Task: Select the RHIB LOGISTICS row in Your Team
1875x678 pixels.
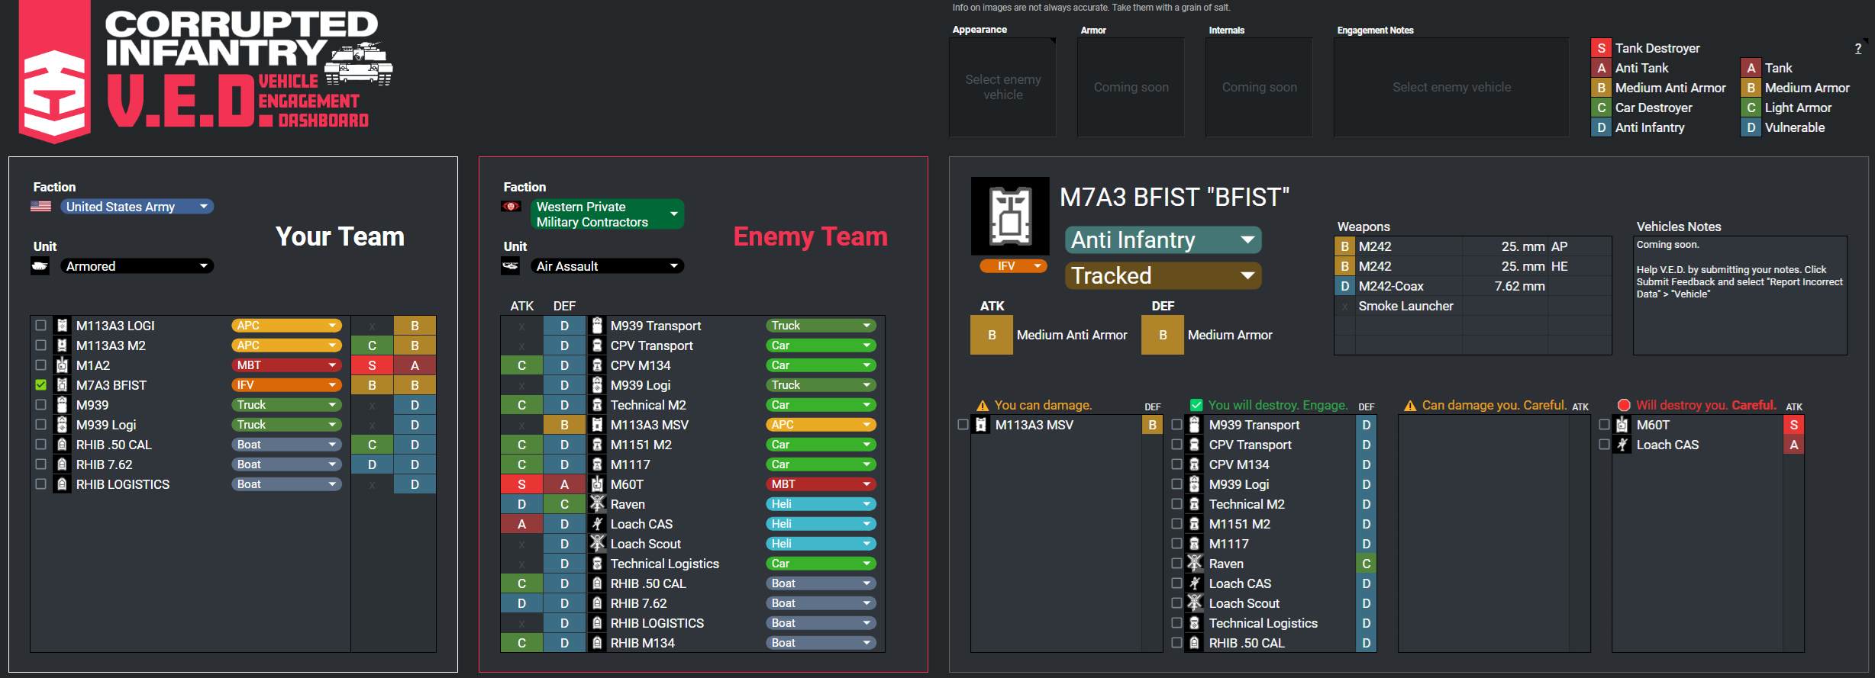Action: [233, 484]
